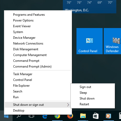
Task: Open Task Manager from the menu
Action: [x=23, y=74]
